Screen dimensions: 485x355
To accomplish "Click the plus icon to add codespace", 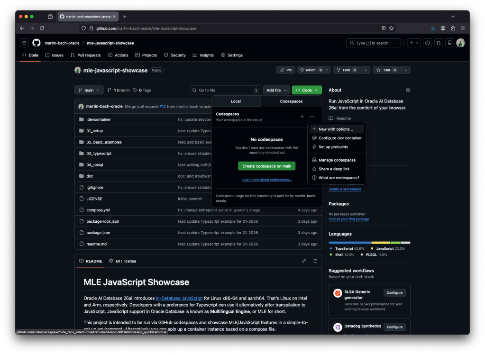I will pos(302,117).
